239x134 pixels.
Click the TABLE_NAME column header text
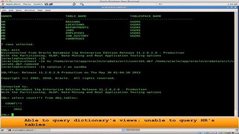click(76, 16)
